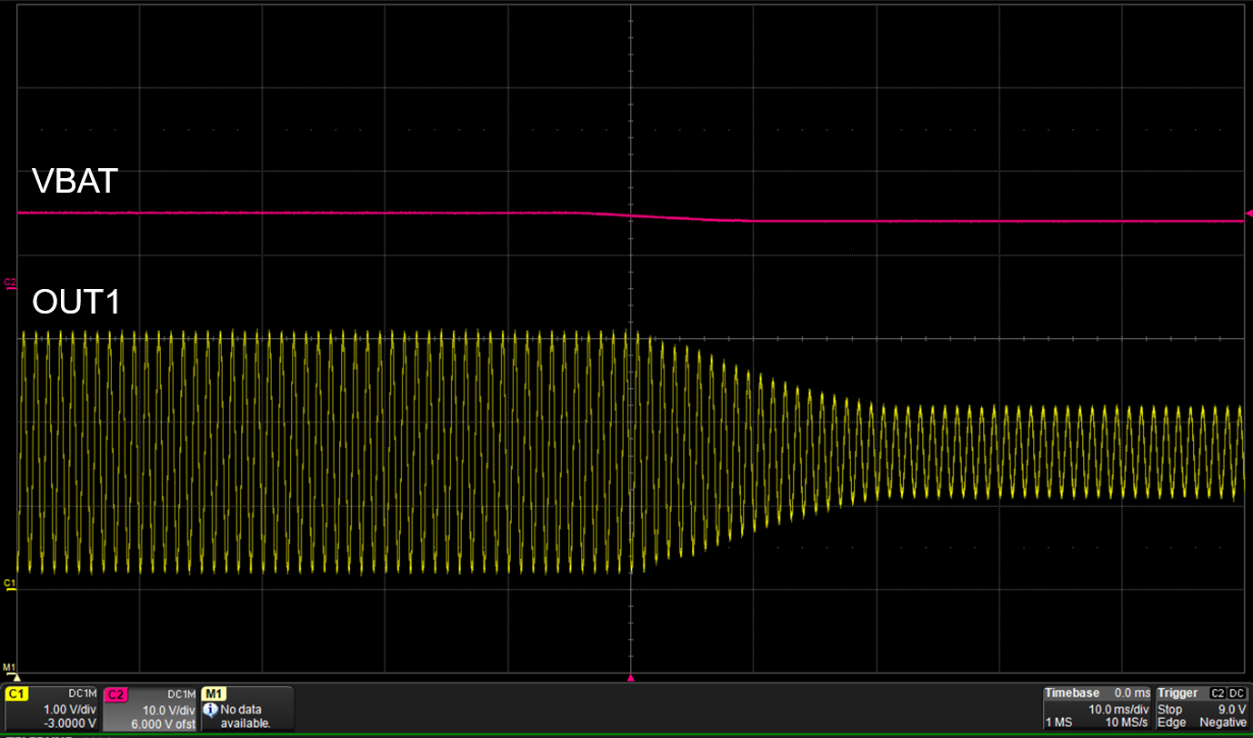Select the 10.0 ms/div timebase value
The image size is (1253, 738).
click(1119, 709)
